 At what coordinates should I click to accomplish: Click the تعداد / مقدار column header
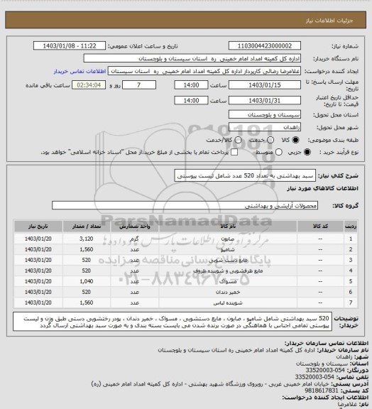pos(87,226)
